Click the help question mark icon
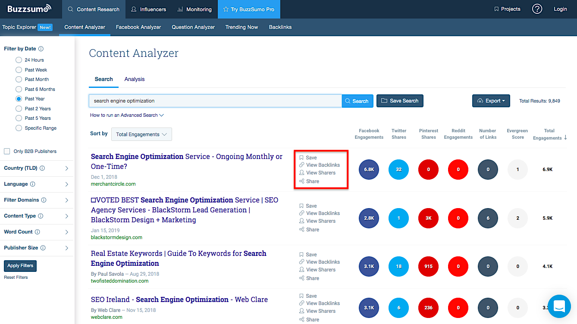The image size is (577, 324). coord(537,9)
